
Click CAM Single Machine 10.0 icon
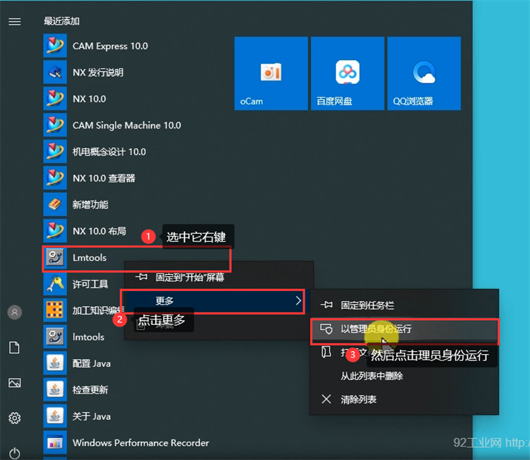(x=54, y=125)
